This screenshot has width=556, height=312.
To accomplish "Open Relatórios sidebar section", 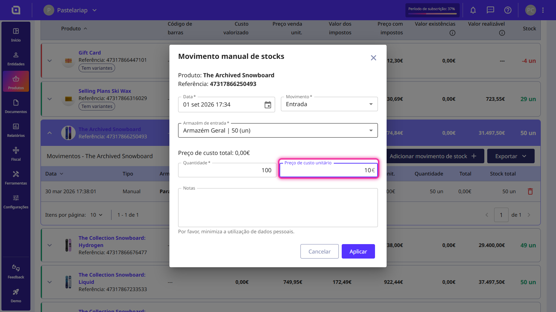I will (16, 130).
